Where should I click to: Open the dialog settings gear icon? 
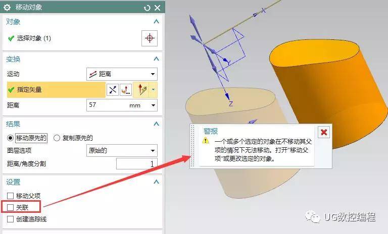(x=7, y=8)
